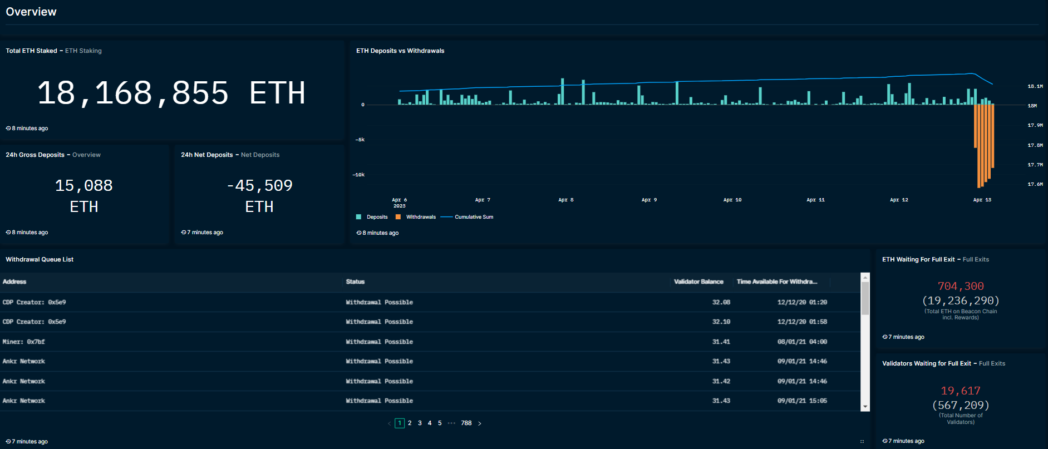1048x449 pixels.
Task: Click the validator balance 31.41 cell
Action: 721,342
